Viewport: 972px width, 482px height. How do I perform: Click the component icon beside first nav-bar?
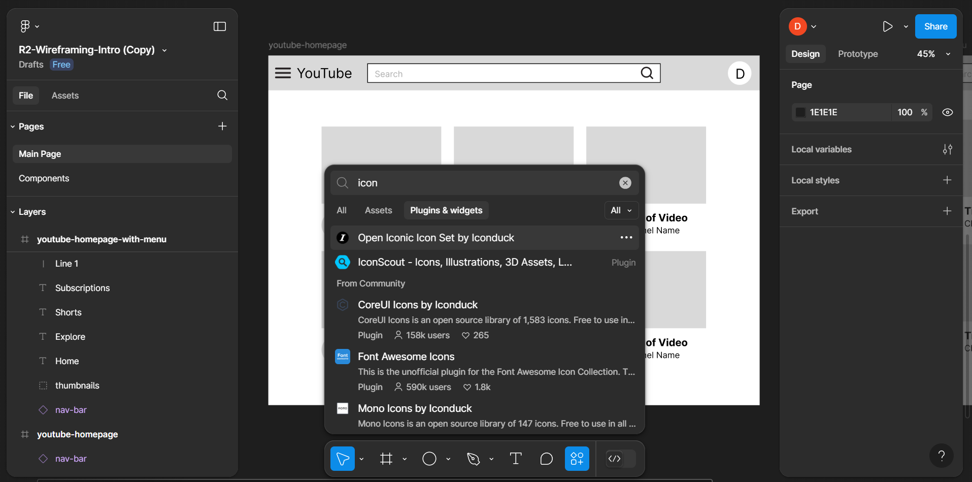coord(43,410)
